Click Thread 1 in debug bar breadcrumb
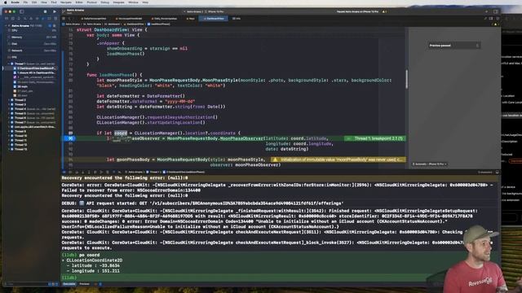This screenshot has height=293, width=522. (153, 172)
